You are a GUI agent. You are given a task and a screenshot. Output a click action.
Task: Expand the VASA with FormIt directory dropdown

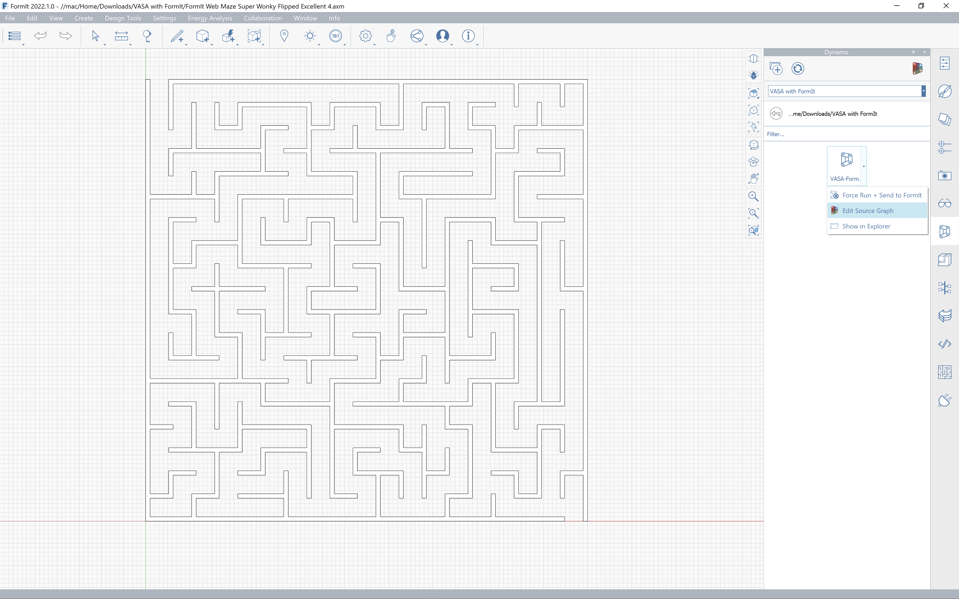point(923,91)
